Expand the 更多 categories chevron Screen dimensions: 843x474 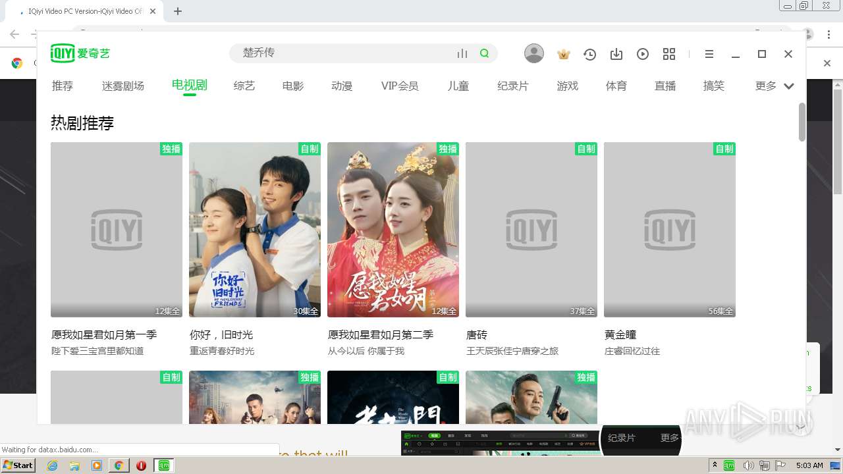click(x=789, y=86)
